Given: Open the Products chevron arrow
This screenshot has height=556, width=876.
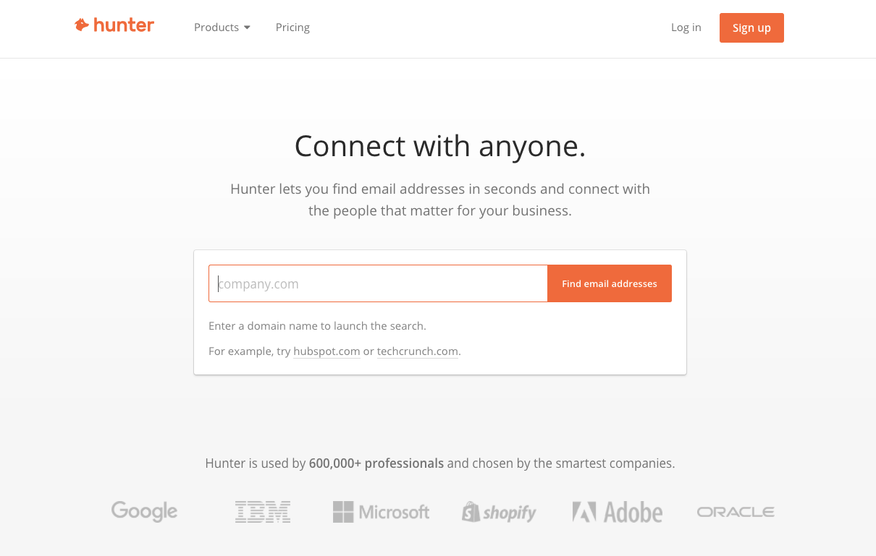Looking at the screenshot, I should click(247, 27).
